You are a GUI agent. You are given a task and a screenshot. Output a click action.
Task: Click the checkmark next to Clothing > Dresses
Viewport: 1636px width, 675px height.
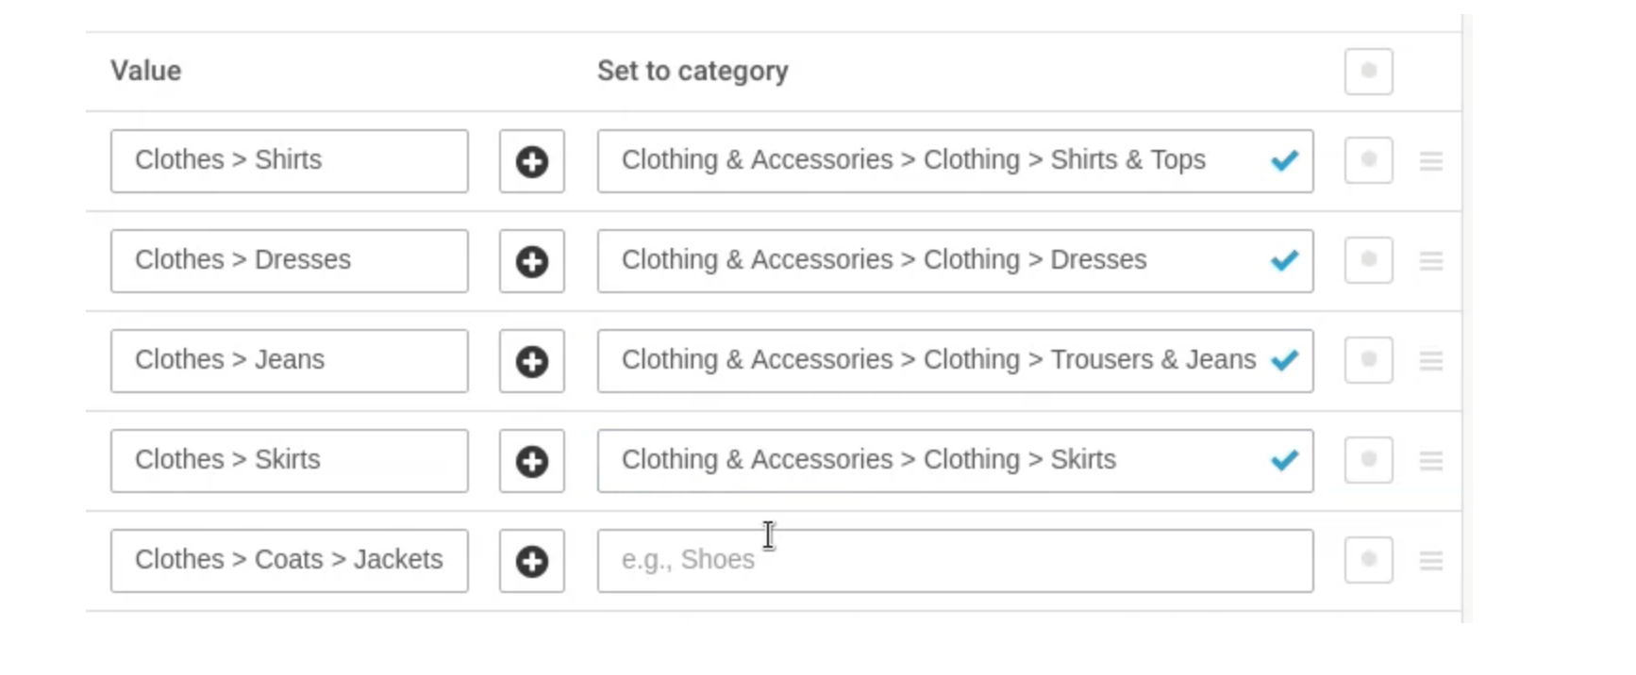point(1284,261)
